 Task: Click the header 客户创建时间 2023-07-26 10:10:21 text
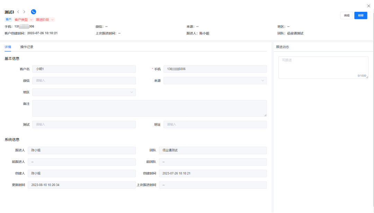(31, 33)
